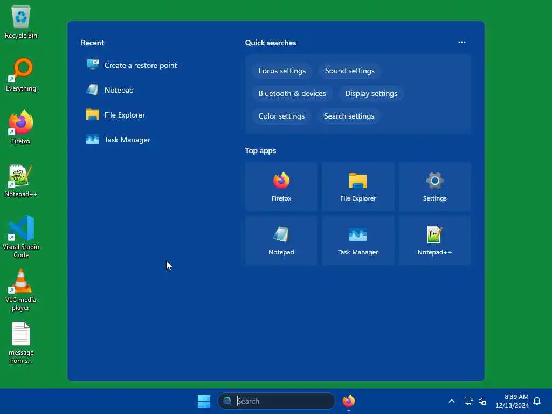The image size is (552, 414).
Task: Click the taskbar Search input field
Action: [277, 401]
